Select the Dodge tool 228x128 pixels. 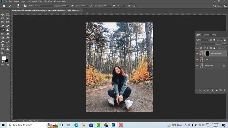(2, 42)
